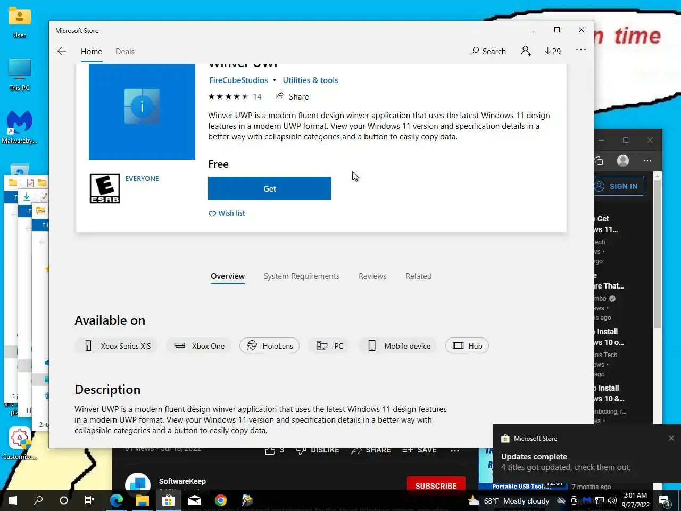
Task: Open the browser Collections icon
Action: 599,160
